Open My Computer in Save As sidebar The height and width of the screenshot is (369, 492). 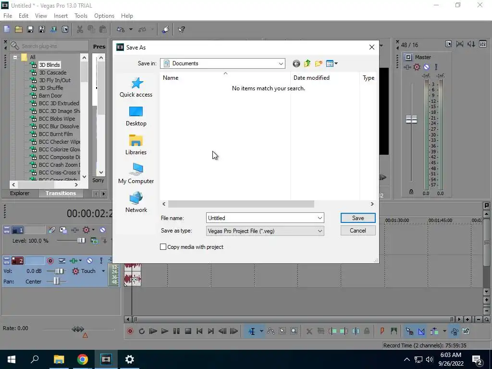click(x=136, y=174)
